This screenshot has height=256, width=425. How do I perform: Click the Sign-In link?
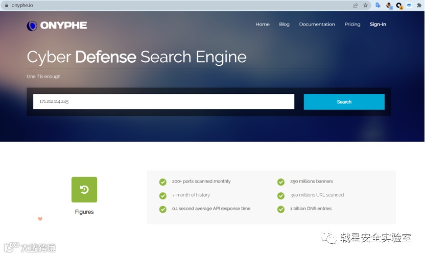click(x=378, y=24)
